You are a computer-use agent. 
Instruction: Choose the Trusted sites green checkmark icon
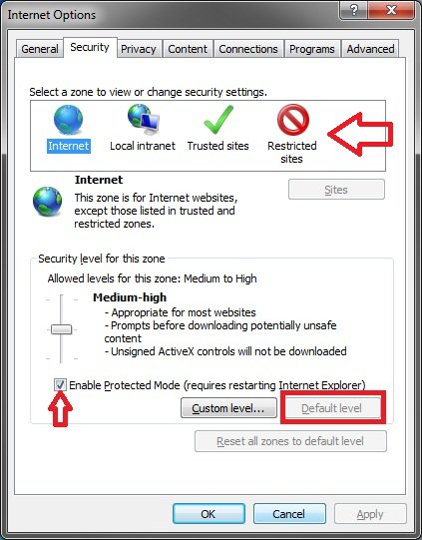(x=218, y=120)
